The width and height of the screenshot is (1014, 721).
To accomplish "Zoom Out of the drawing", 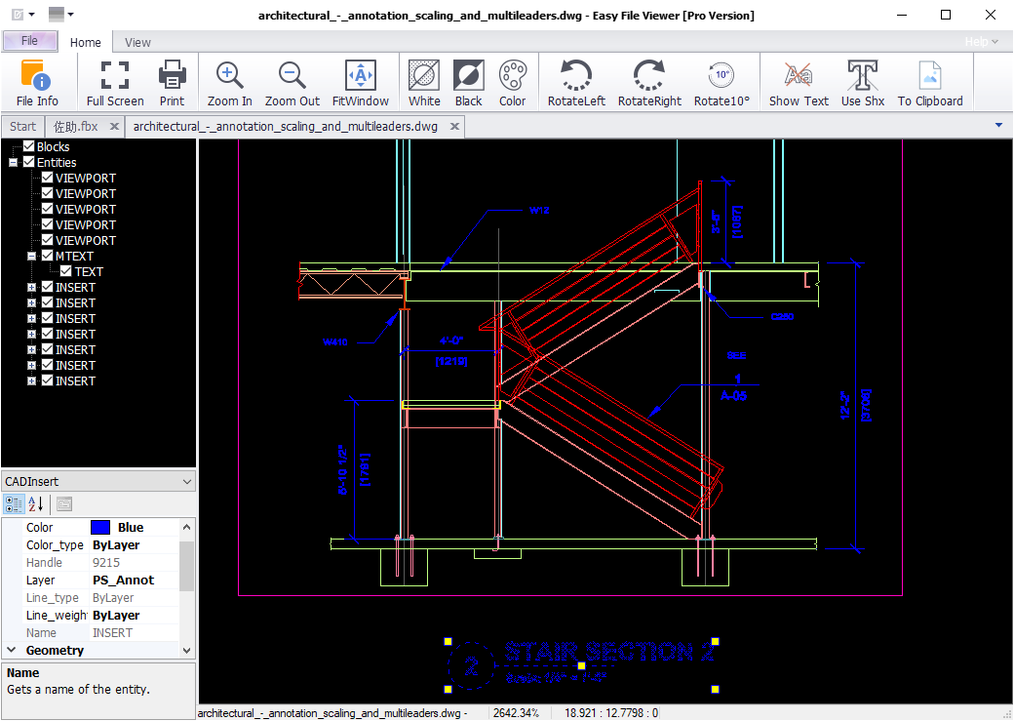I will (292, 83).
